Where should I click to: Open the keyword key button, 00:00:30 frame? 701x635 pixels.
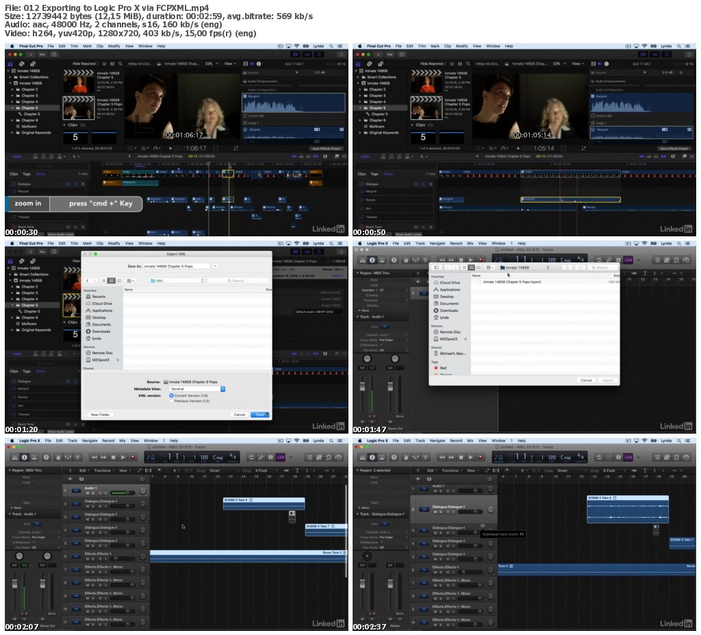pos(42,54)
